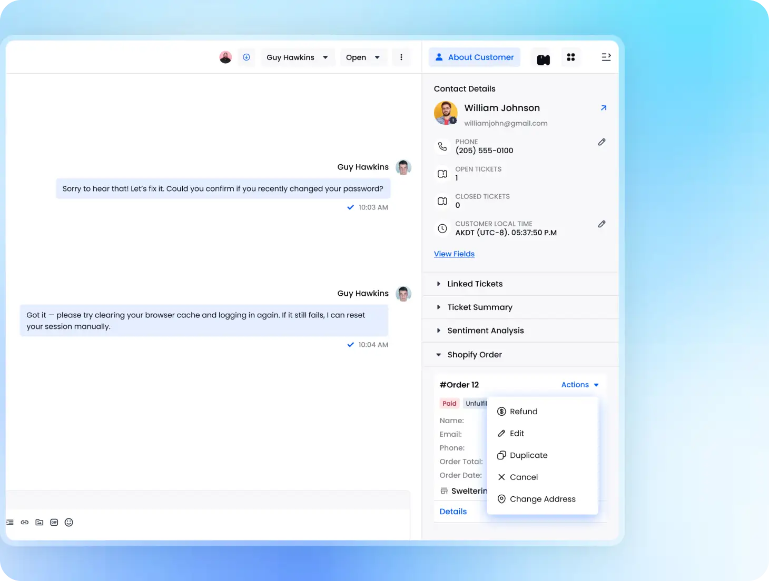Click the Paid status badge
The width and height of the screenshot is (769, 581).
coord(449,404)
